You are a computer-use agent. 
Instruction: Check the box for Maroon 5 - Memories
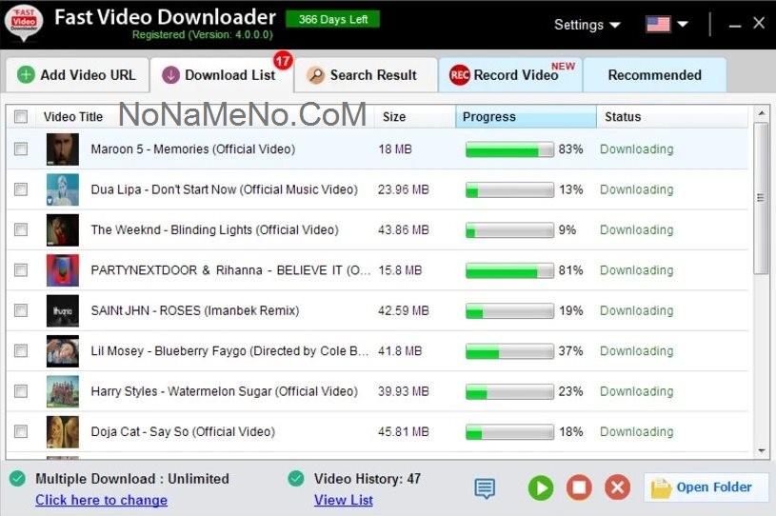(21, 149)
